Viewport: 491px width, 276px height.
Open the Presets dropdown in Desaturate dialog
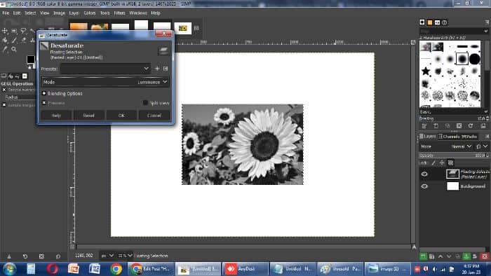tap(105, 69)
